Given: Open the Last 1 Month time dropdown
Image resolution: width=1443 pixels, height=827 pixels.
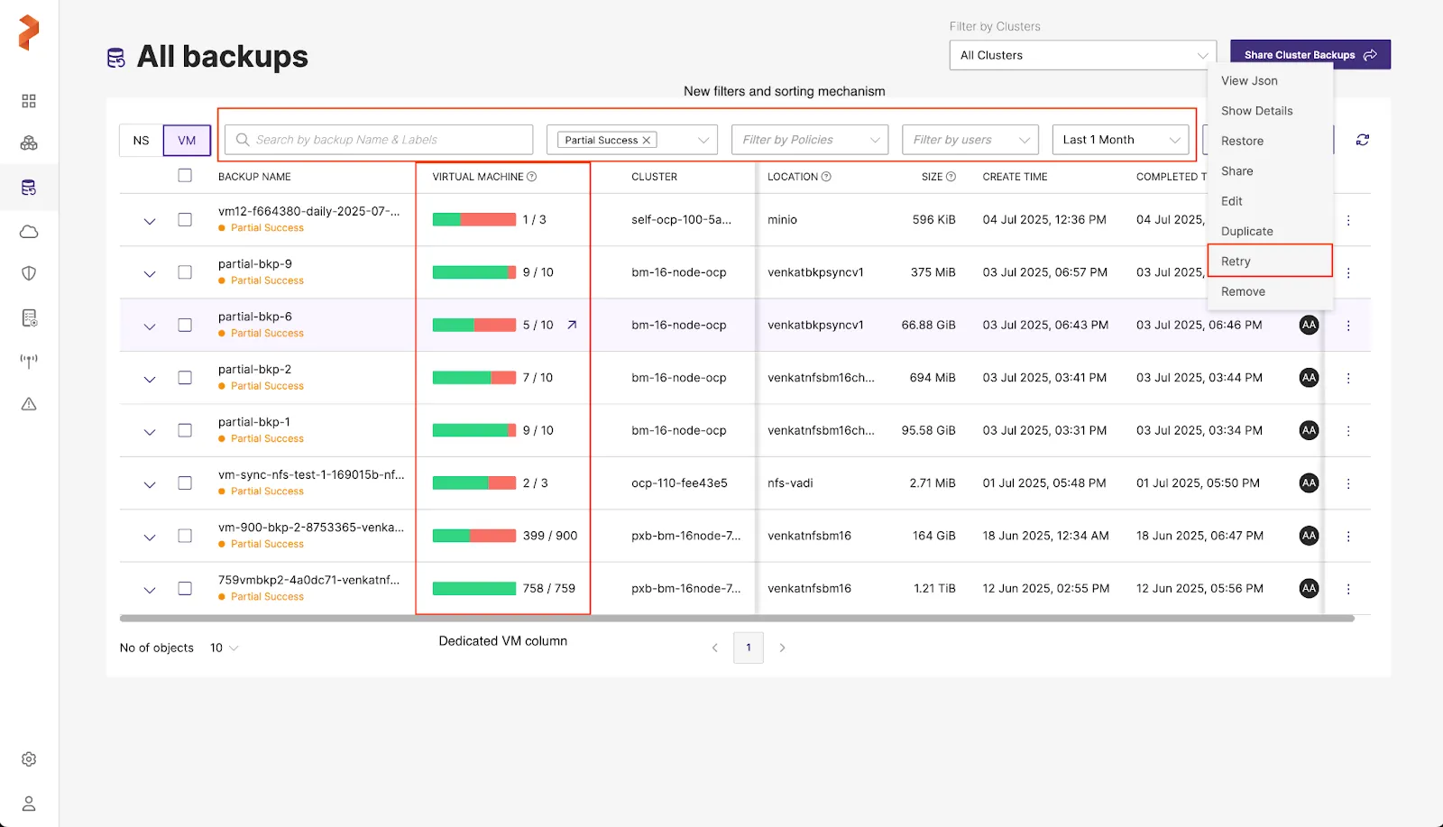Looking at the screenshot, I should [x=1120, y=140].
